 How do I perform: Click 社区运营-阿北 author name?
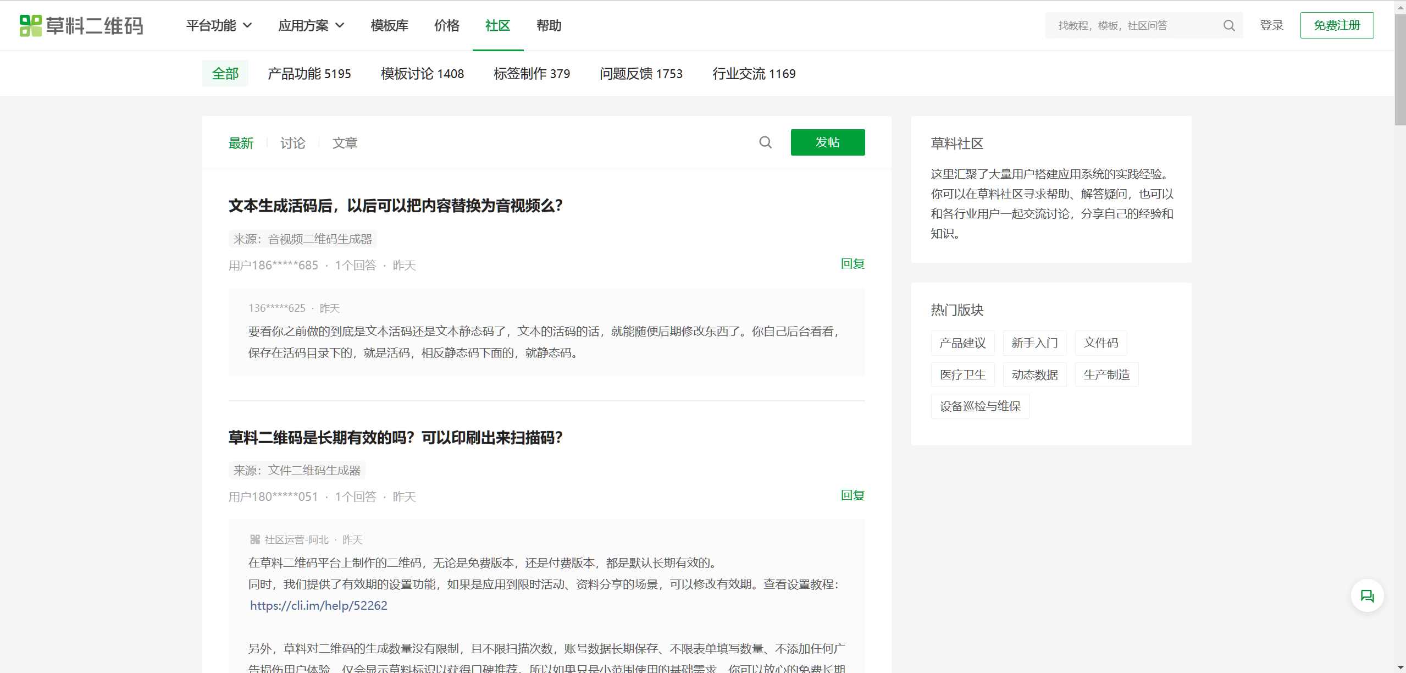click(x=296, y=540)
